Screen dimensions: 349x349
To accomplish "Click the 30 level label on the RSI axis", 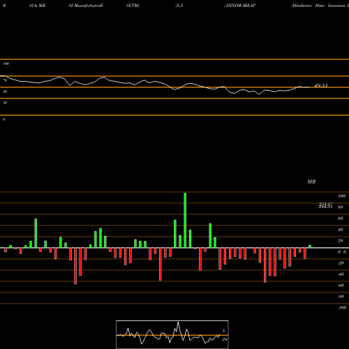I will pyautogui.click(x=5, y=103).
